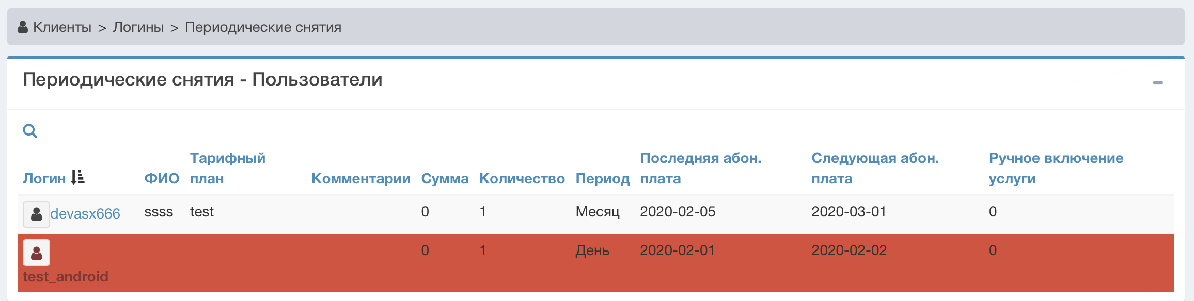Screen dimensions: 1194x301
Task: Click the user icon in breadcrumb
Action: click(x=23, y=27)
